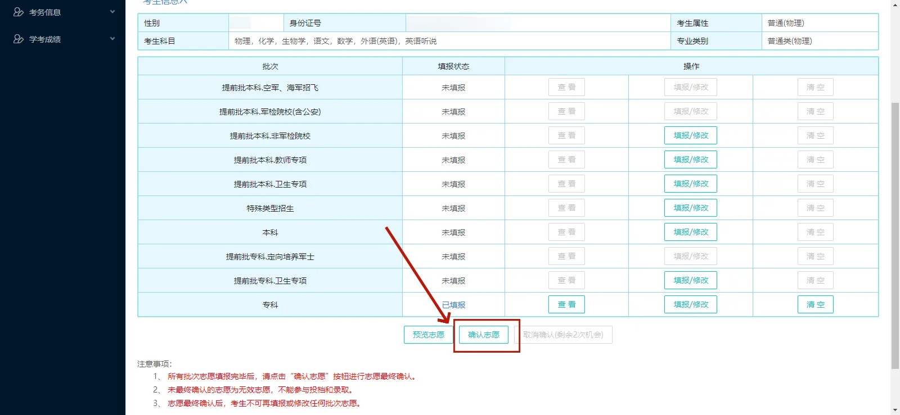Open the 学考成绩 sidebar menu
The height and width of the screenshot is (415, 900).
[x=45, y=39]
